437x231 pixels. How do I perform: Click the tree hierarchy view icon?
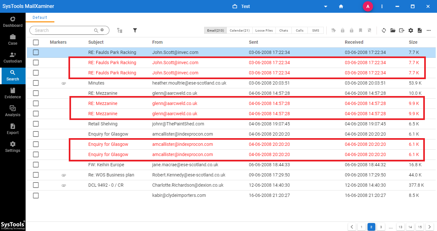[x=120, y=30]
